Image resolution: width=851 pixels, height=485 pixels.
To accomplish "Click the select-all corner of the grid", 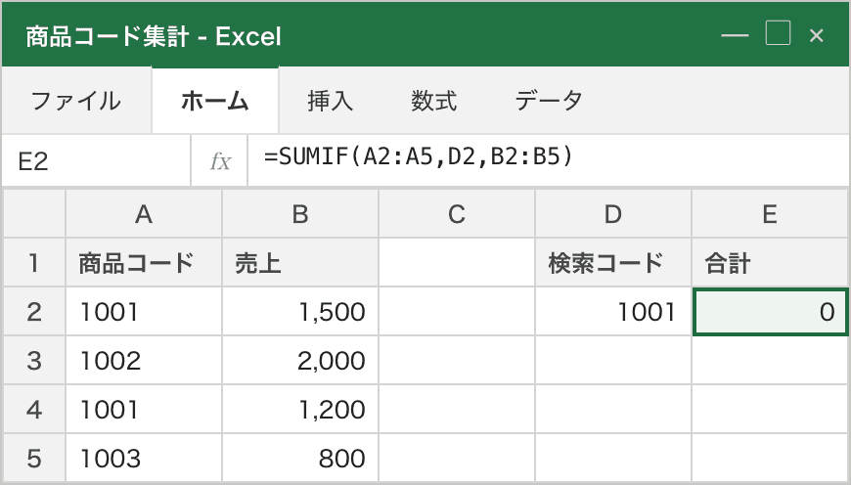I will click(34, 214).
